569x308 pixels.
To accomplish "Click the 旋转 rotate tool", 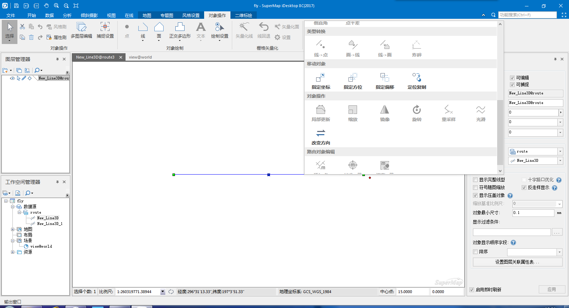I will pyautogui.click(x=417, y=113).
